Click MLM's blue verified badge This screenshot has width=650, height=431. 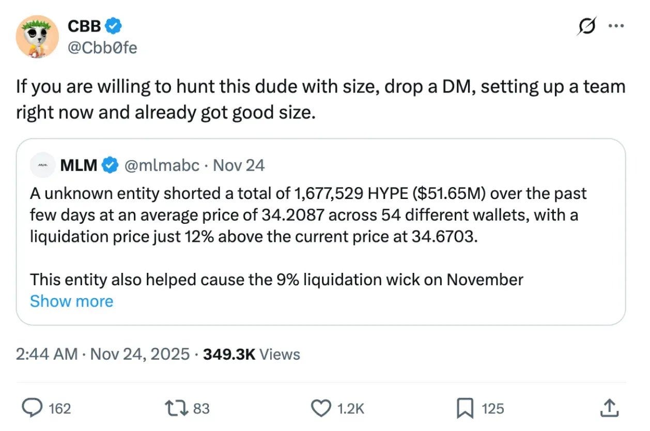click(109, 165)
